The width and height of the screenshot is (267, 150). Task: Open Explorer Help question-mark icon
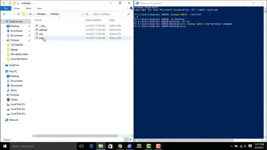click(131, 8)
